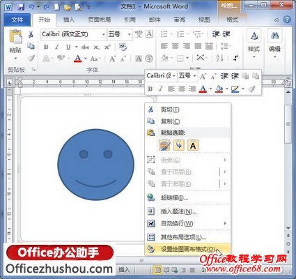Click the Clear Formatting icon in ribbon

click(123, 47)
